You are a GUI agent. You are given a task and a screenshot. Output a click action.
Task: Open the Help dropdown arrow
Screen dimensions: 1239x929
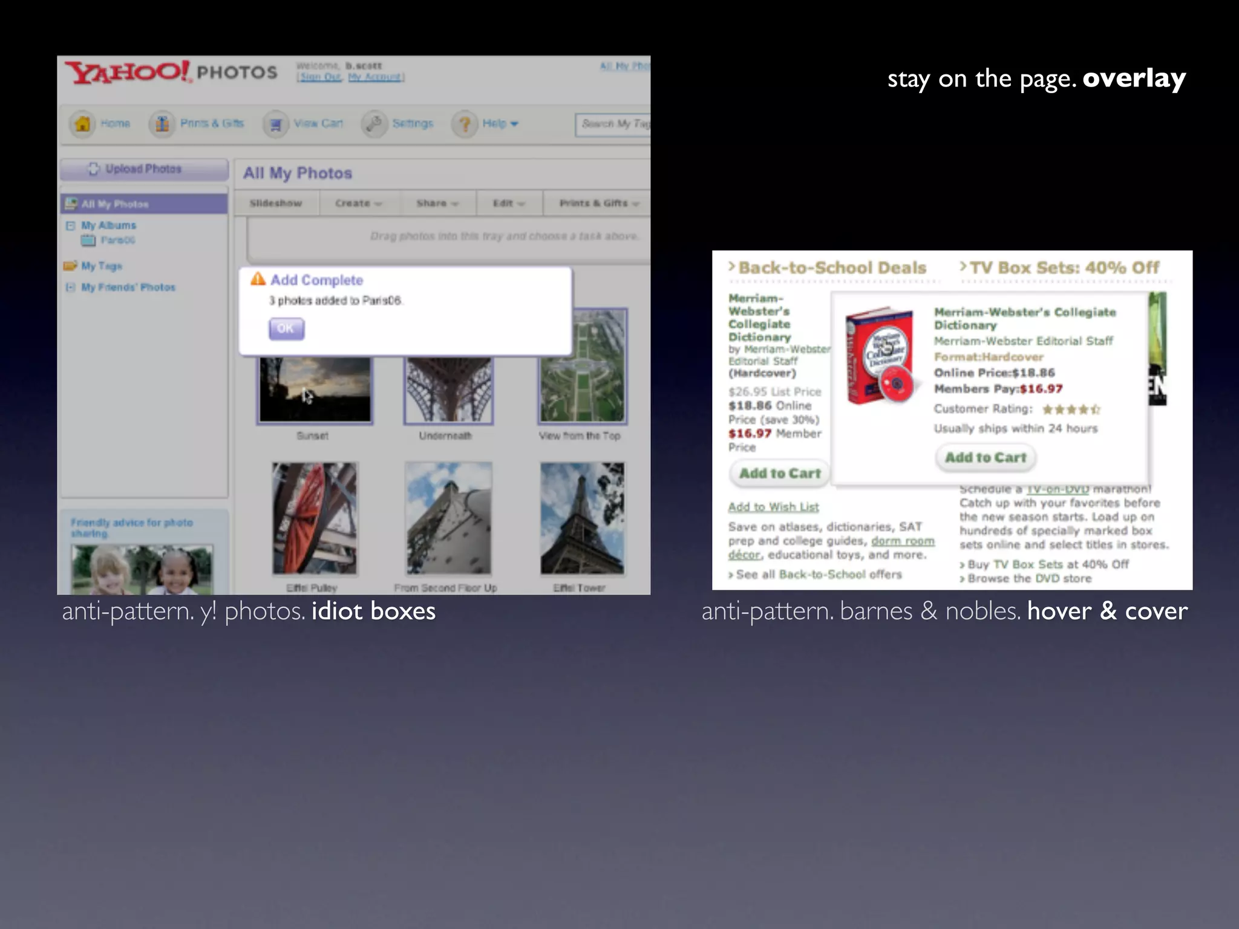pos(514,124)
